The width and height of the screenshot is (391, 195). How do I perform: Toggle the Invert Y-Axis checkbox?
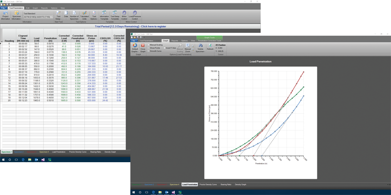pos(164,48)
